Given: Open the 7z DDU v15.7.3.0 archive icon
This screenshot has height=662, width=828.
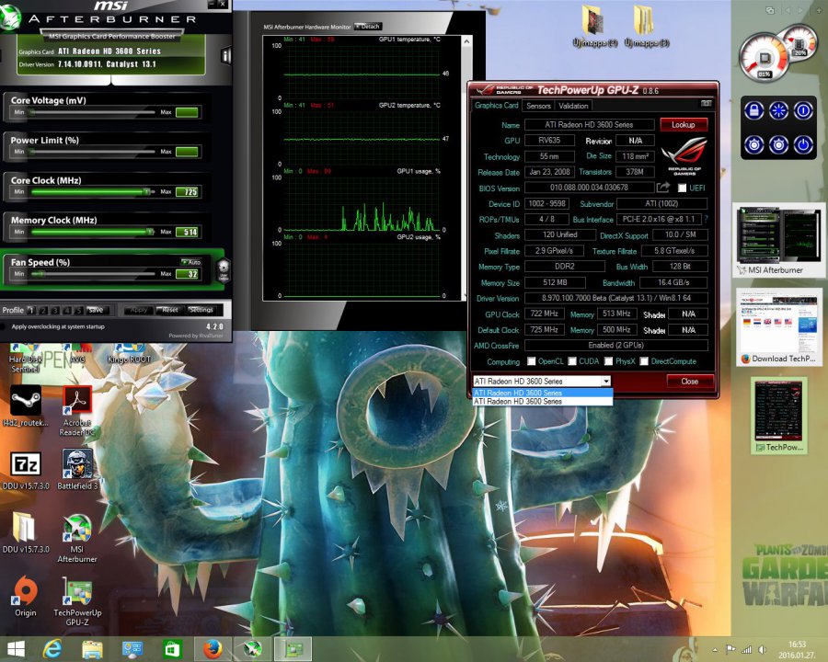Looking at the screenshot, I should coord(26,471).
